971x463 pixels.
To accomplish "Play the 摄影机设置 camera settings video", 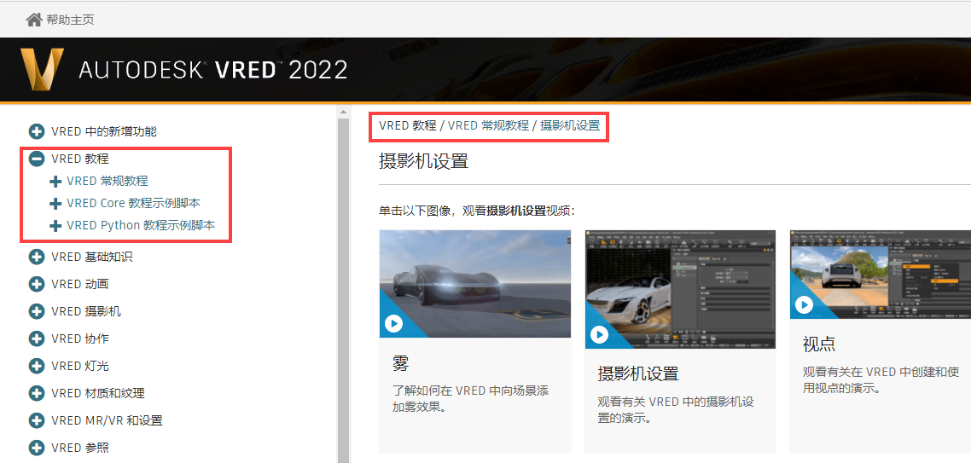I will click(x=599, y=335).
